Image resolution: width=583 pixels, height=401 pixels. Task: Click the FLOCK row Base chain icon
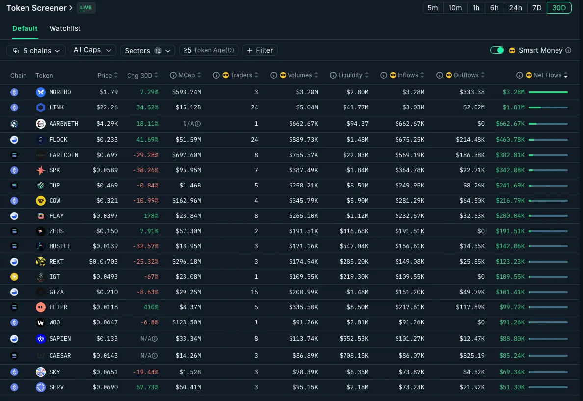click(14, 140)
